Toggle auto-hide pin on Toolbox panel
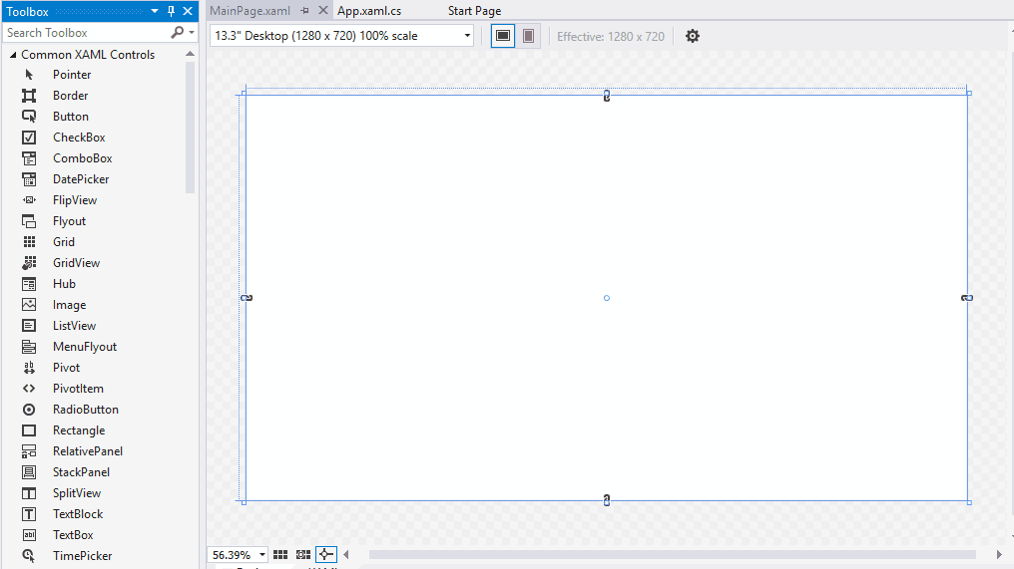This screenshot has height=569, width=1014. point(172,11)
